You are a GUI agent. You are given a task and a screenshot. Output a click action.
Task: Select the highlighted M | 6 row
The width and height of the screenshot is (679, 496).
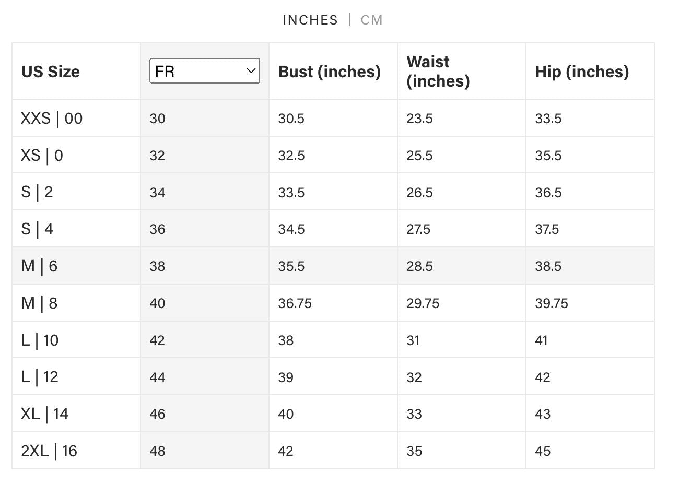click(333, 266)
